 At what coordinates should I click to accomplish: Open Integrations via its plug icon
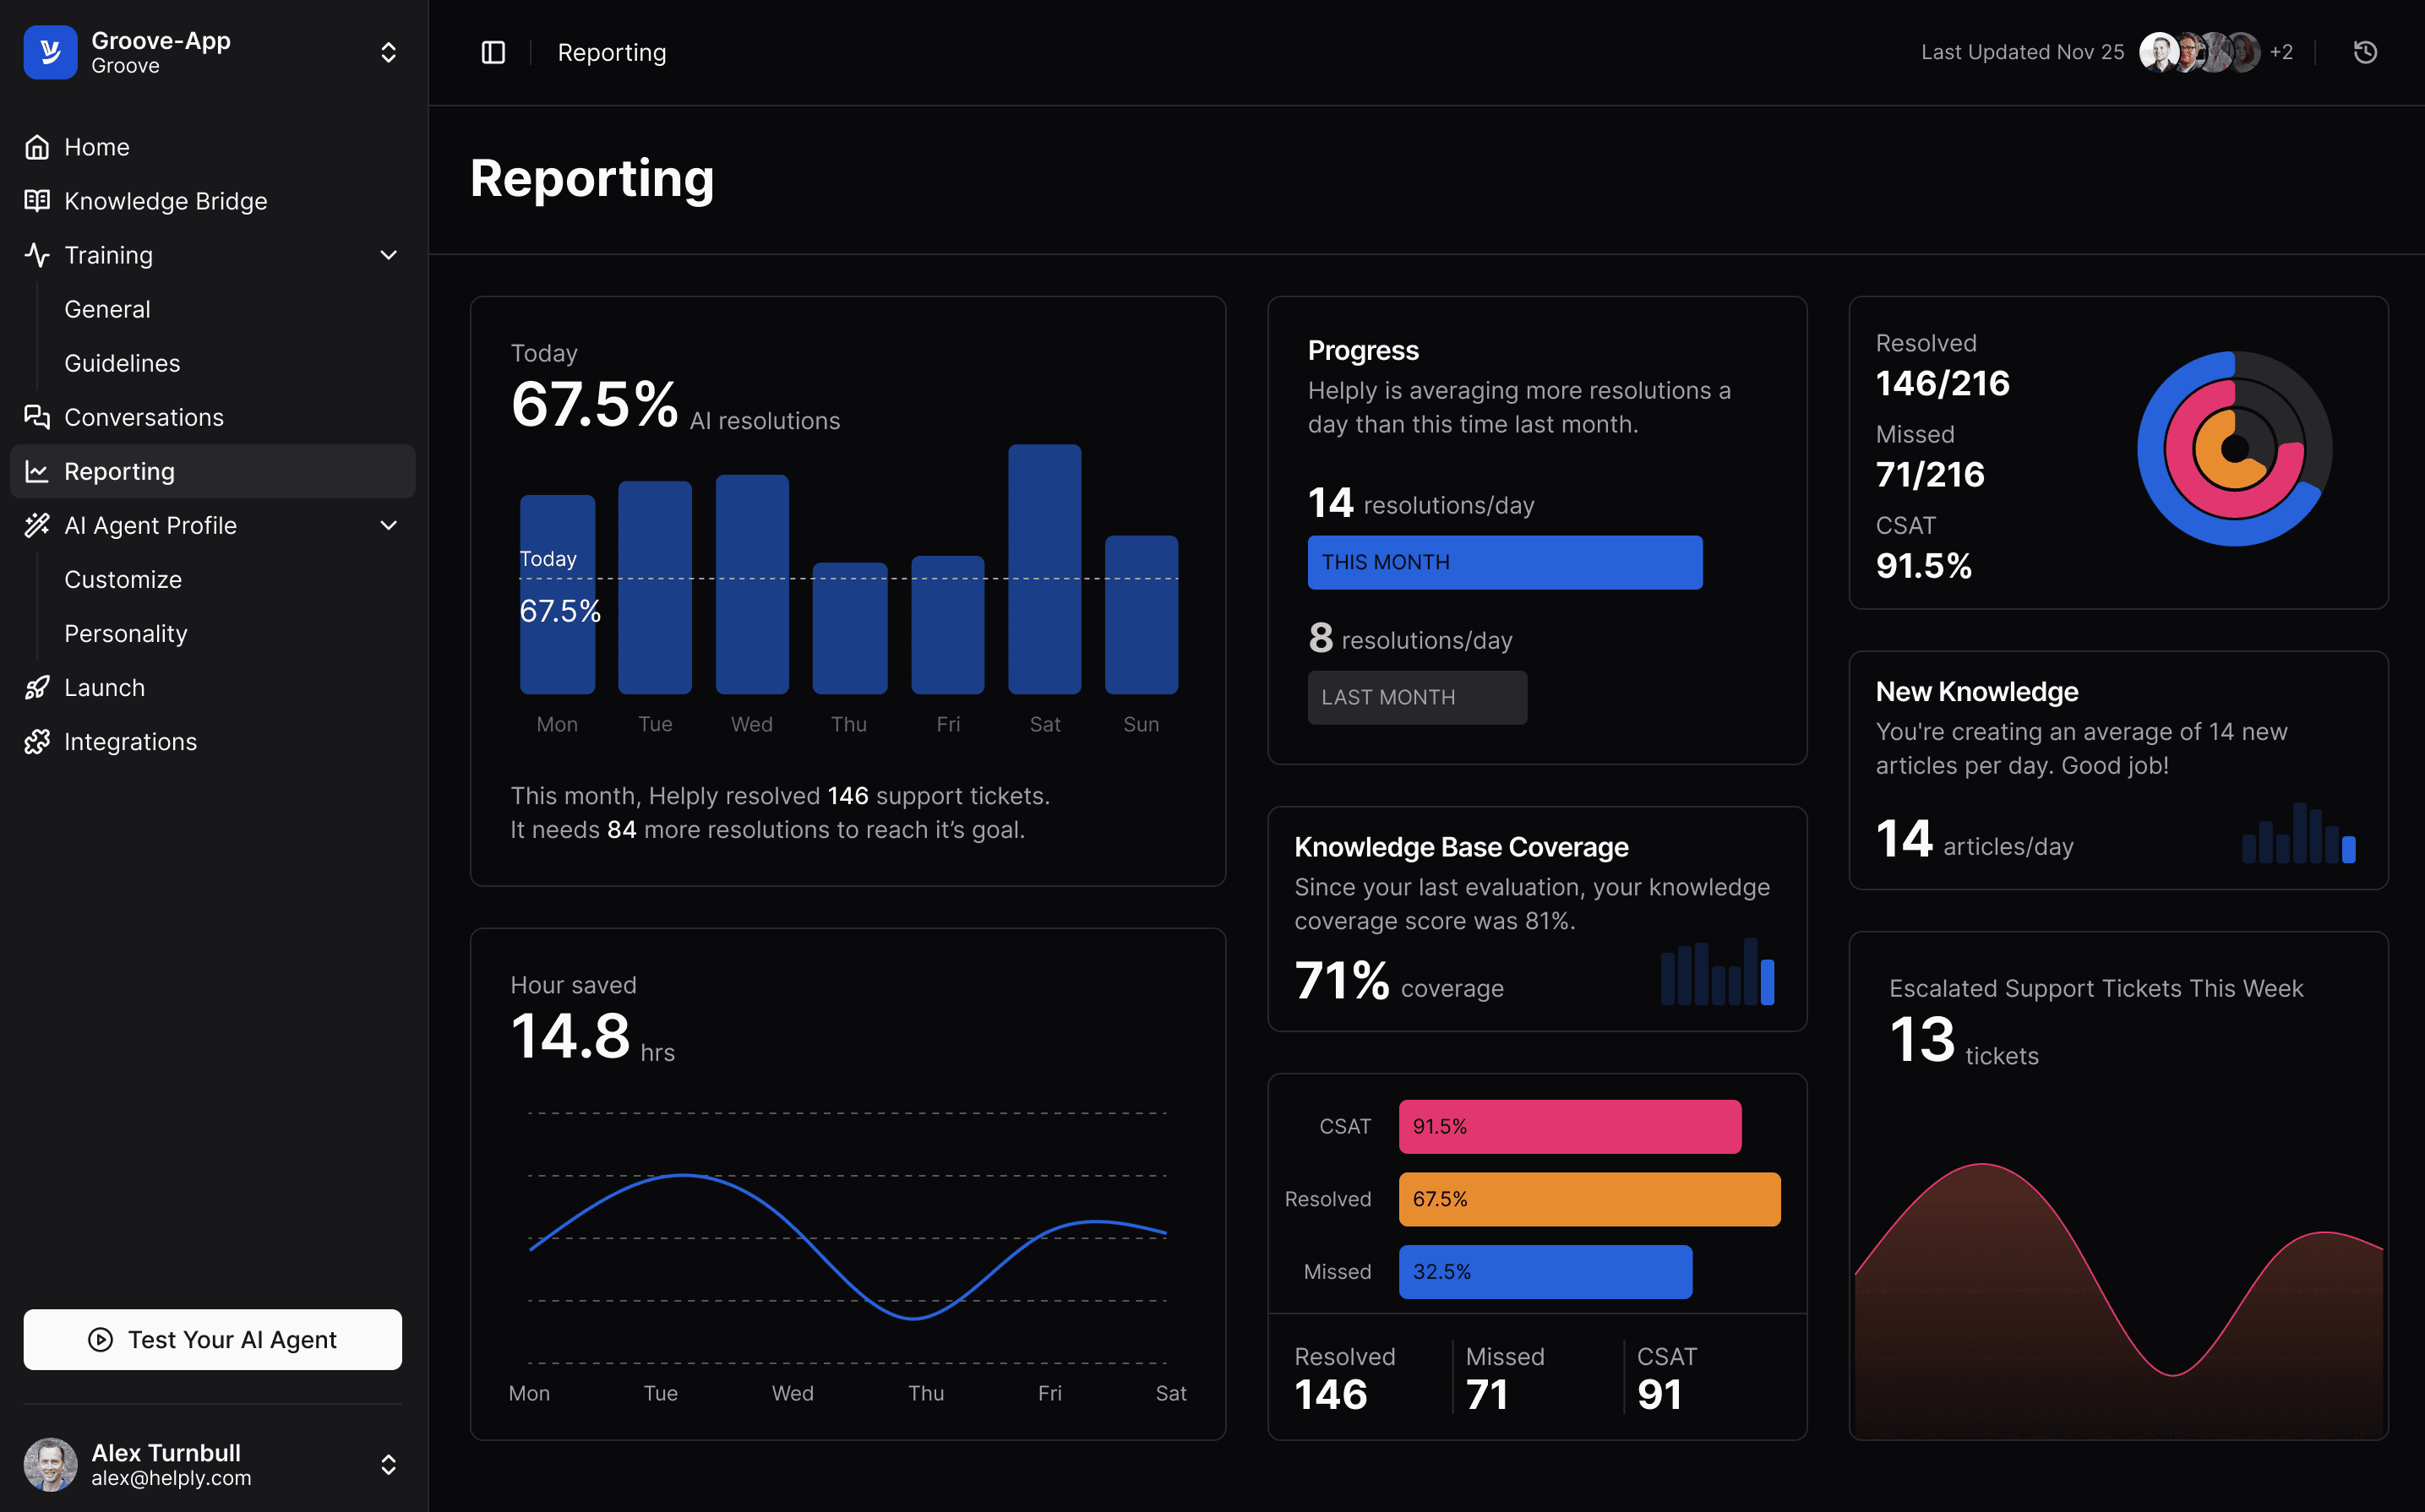[x=36, y=741]
